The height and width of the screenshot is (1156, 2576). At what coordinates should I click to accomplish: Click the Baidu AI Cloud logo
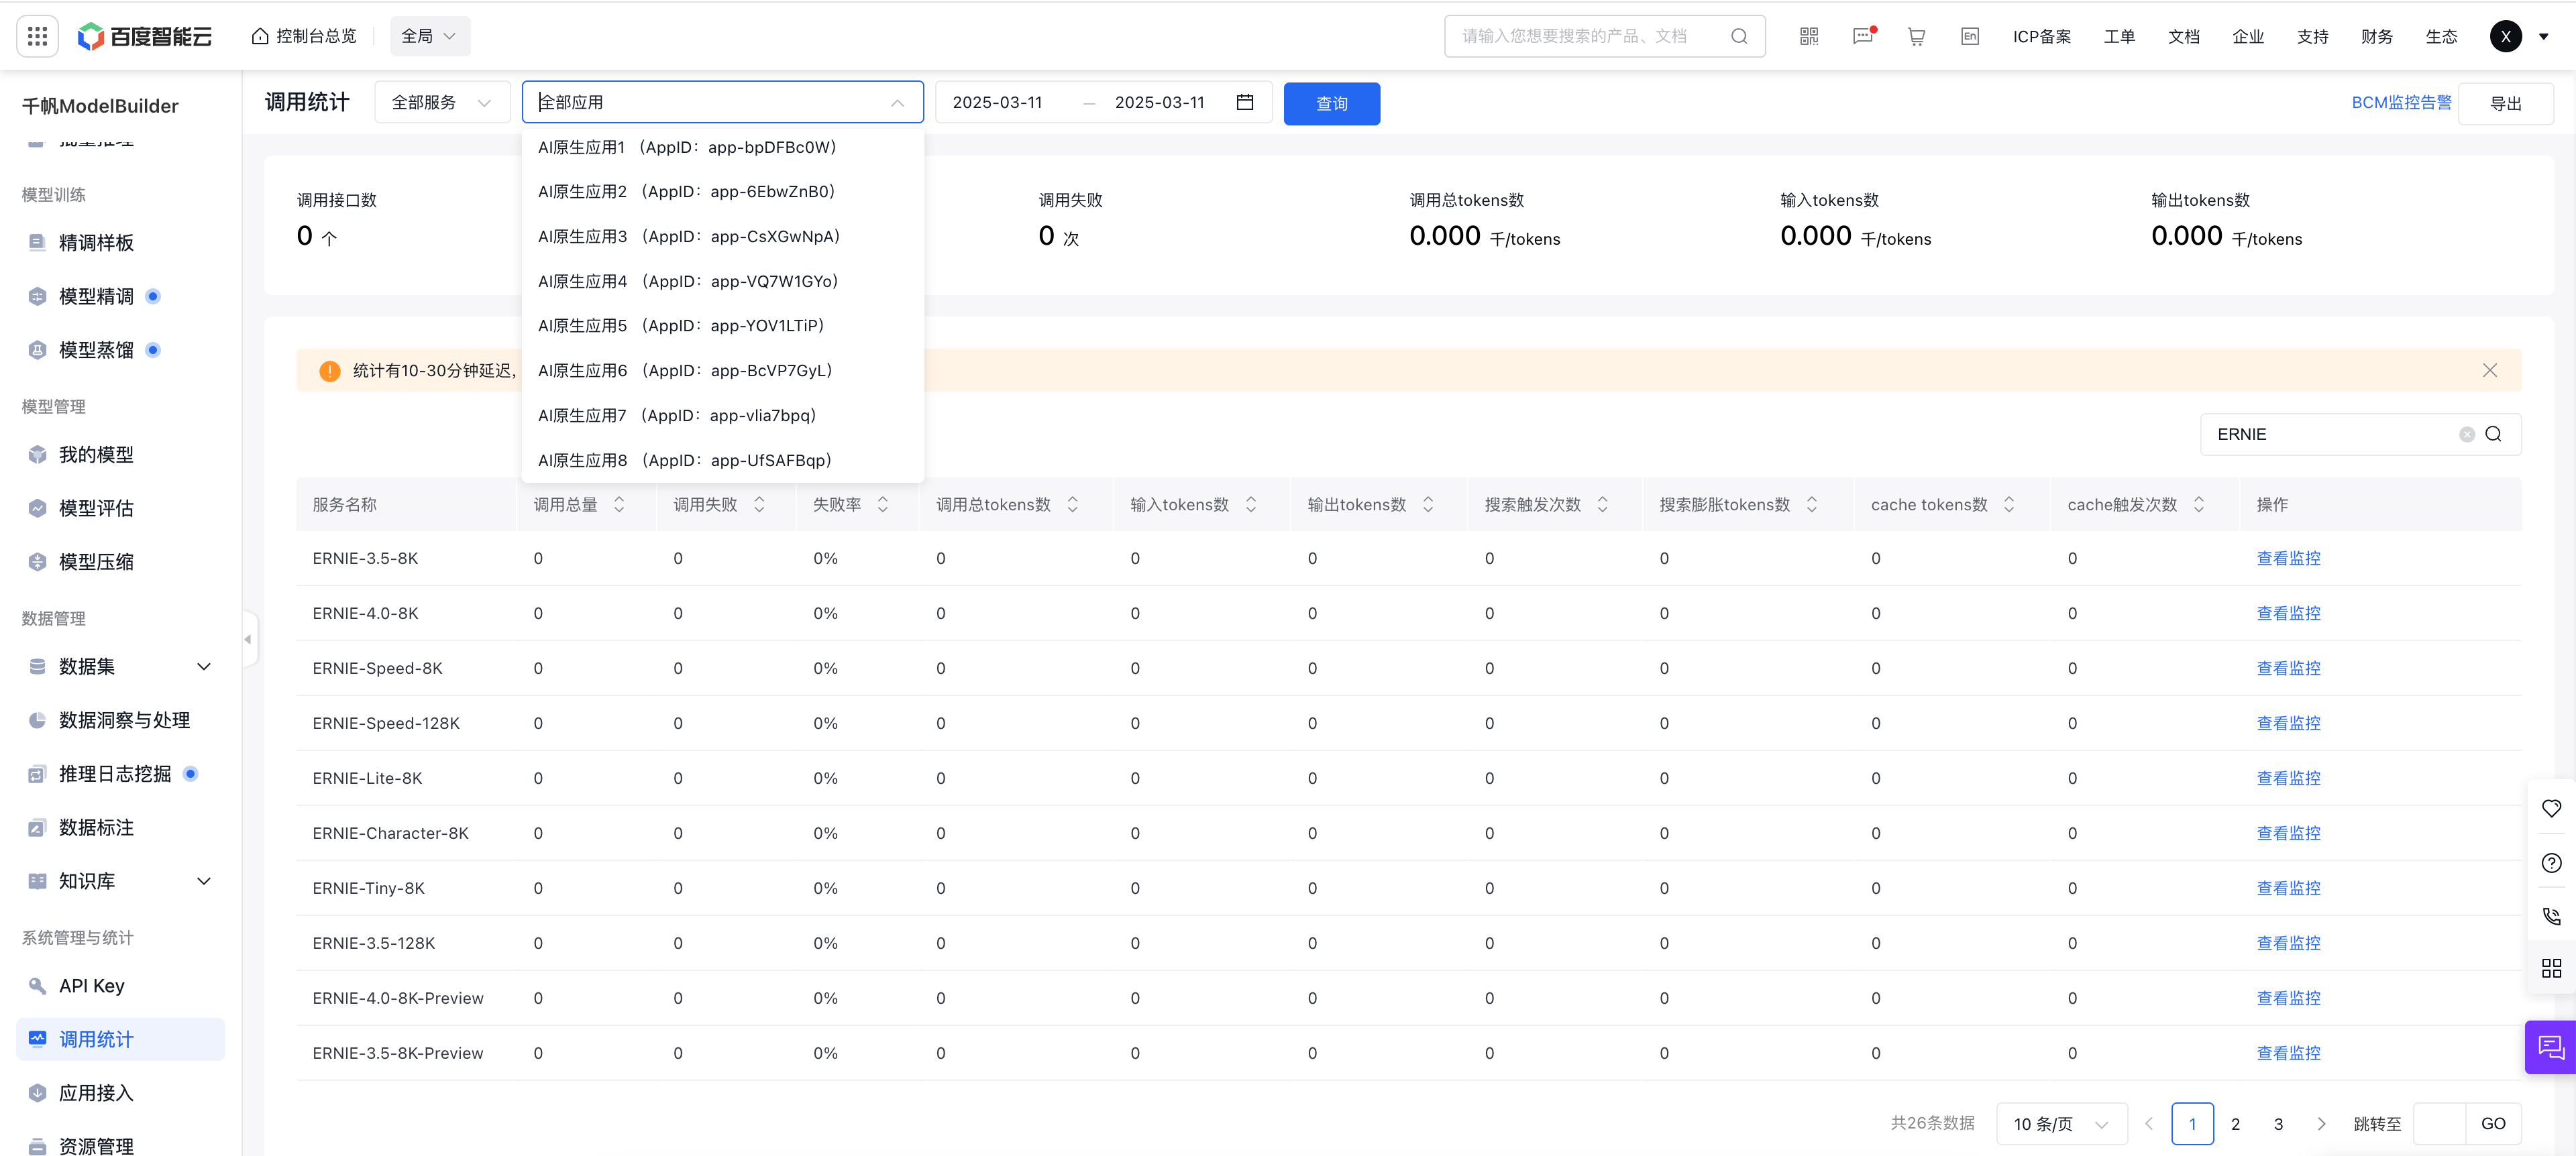coord(145,36)
